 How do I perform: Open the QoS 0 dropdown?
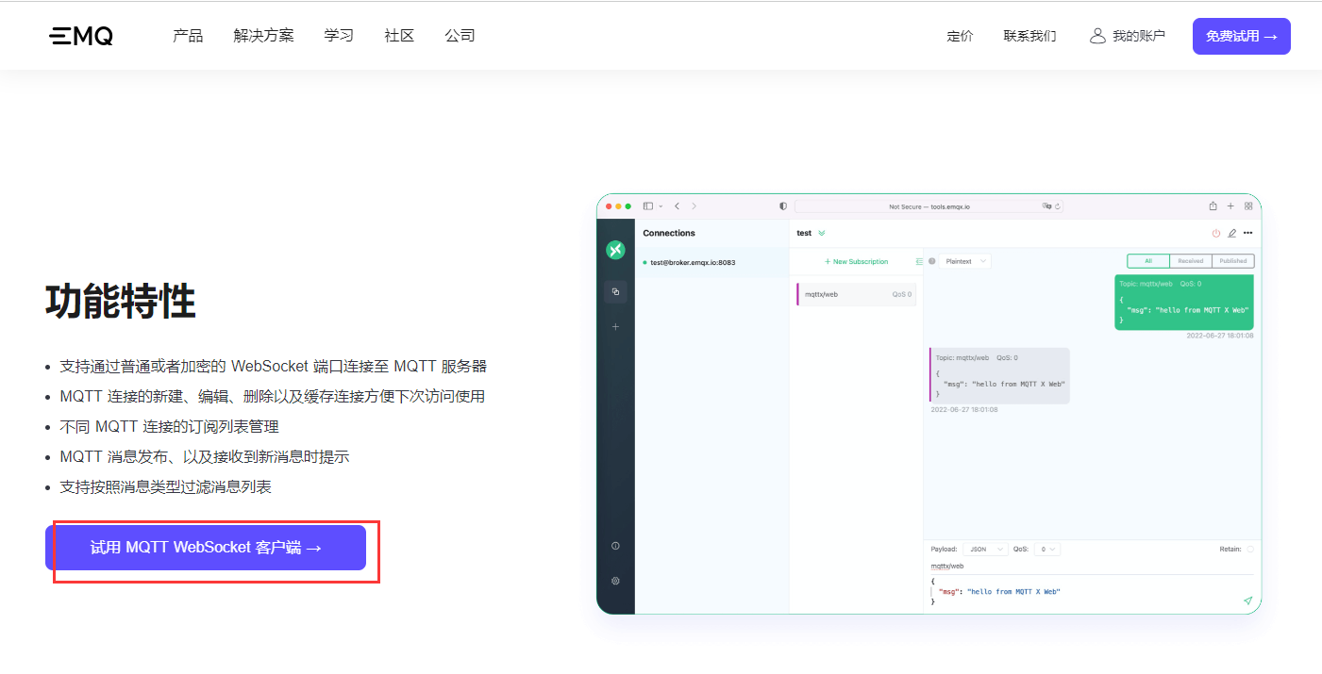(x=1046, y=549)
